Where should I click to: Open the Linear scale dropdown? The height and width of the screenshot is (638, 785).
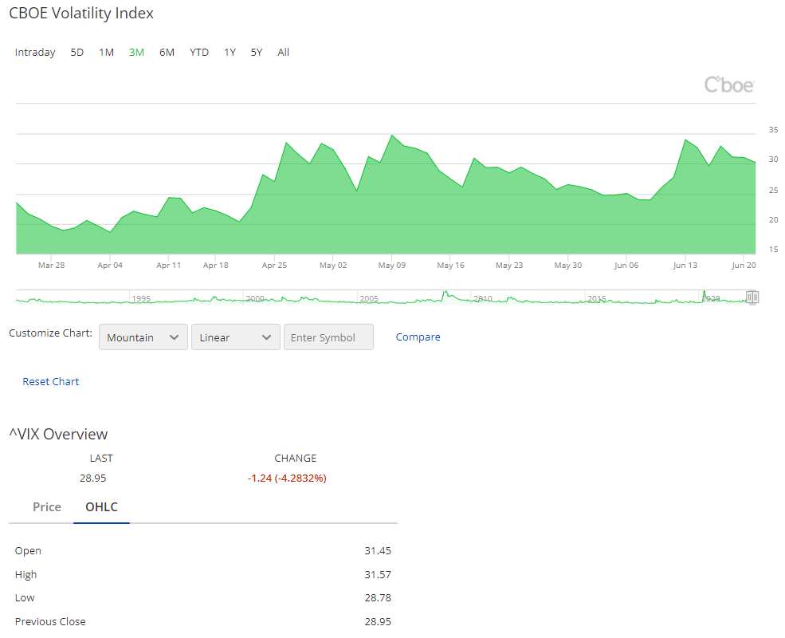tap(236, 337)
